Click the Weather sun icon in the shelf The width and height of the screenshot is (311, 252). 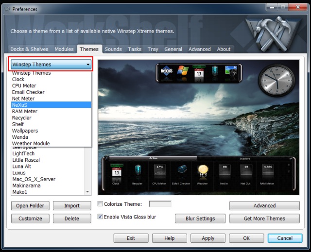click(203, 171)
